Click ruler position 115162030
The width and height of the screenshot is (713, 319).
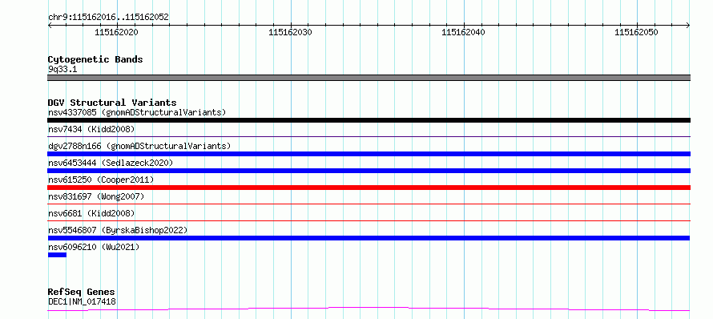tap(290, 32)
